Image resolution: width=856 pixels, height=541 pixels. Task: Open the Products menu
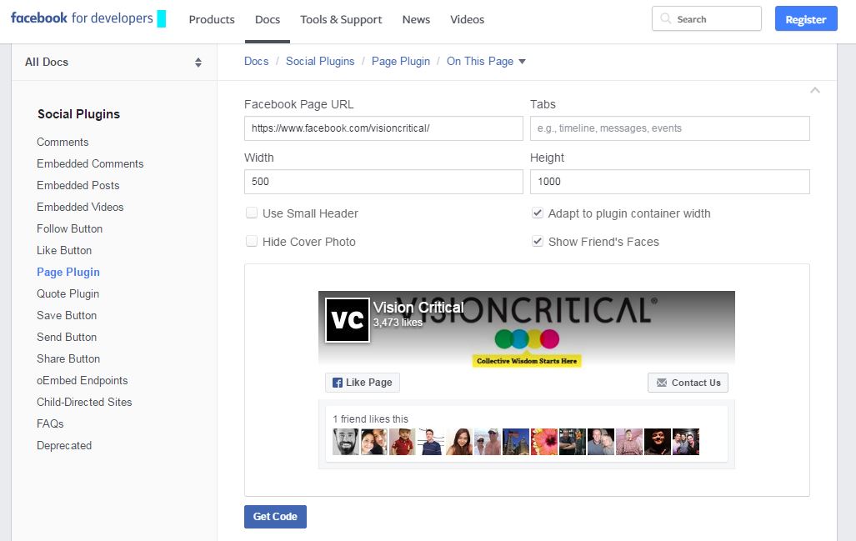(x=212, y=20)
